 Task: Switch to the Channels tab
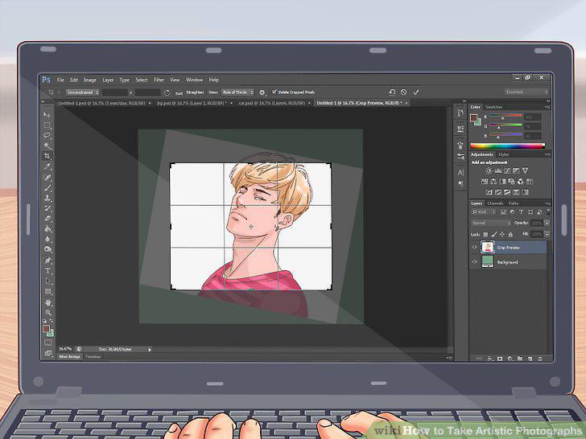coord(495,203)
